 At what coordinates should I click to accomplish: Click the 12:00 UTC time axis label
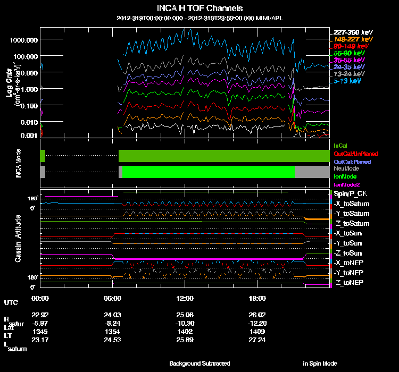(x=186, y=299)
